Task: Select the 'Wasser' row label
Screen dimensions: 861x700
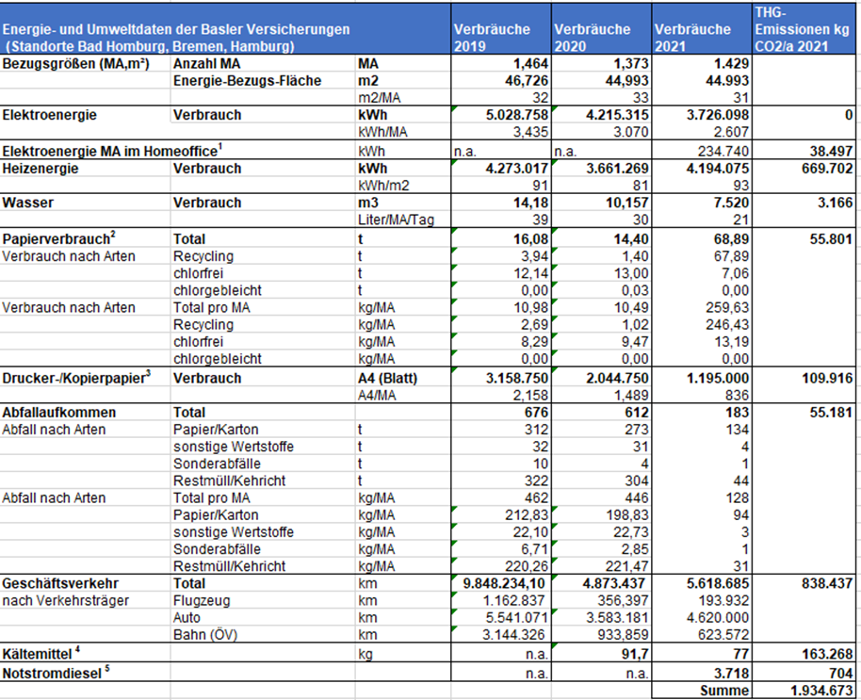Action: click(28, 203)
